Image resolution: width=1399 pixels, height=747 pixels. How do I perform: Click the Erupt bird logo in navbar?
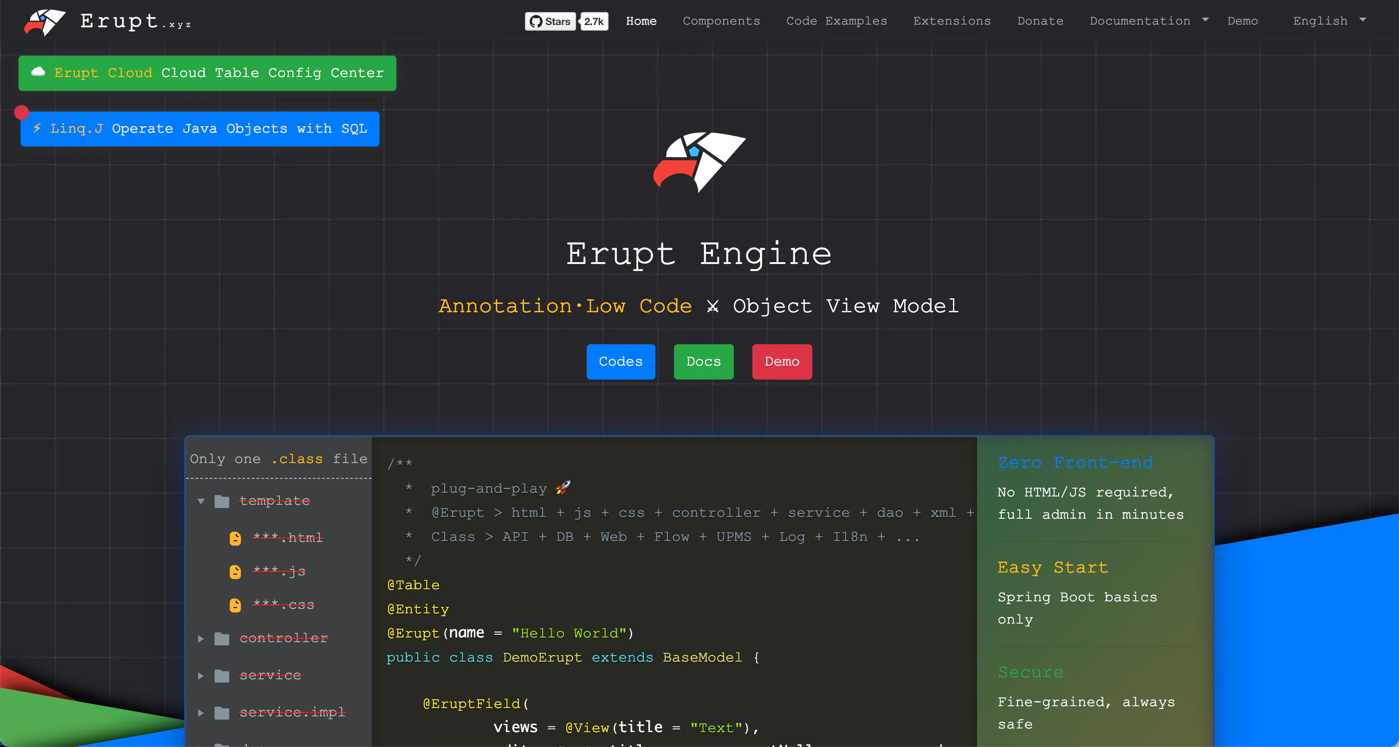tap(45, 22)
